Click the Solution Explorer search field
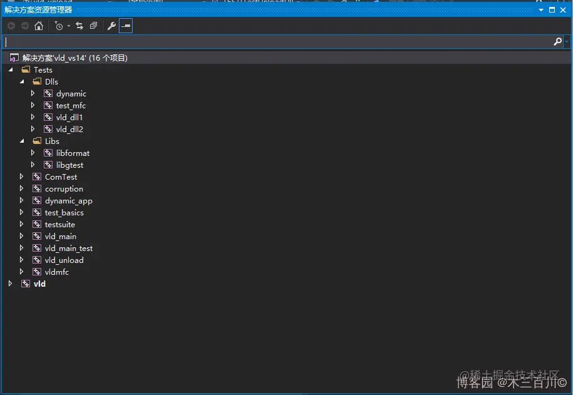 coord(277,42)
